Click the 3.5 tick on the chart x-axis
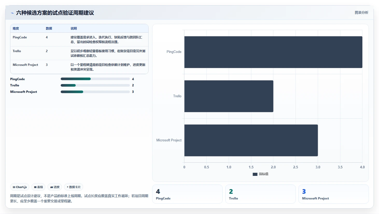379x214 pixels. [x=340, y=167]
